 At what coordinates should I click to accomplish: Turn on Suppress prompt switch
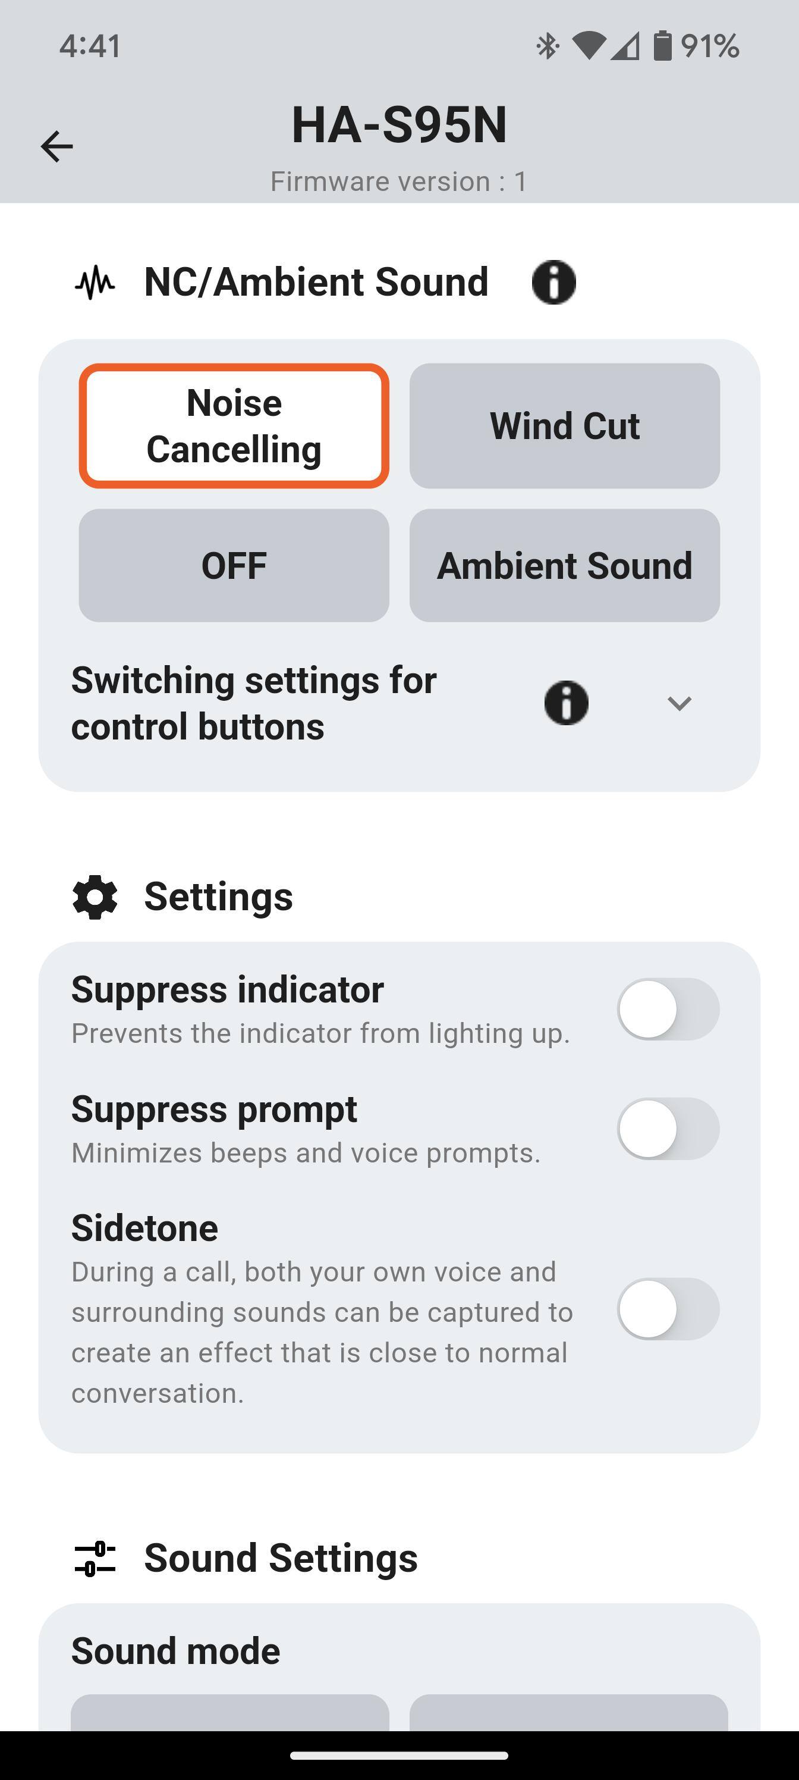pyautogui.click(x=667, y=1129)
